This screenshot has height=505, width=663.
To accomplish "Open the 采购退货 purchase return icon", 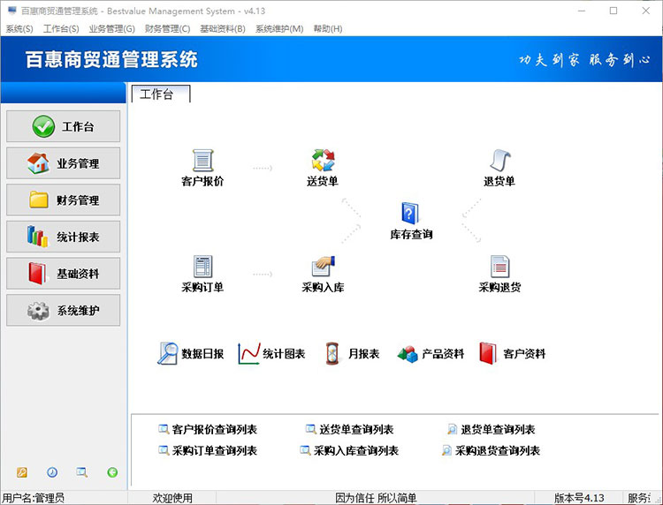I will click(x=499, y=268).
